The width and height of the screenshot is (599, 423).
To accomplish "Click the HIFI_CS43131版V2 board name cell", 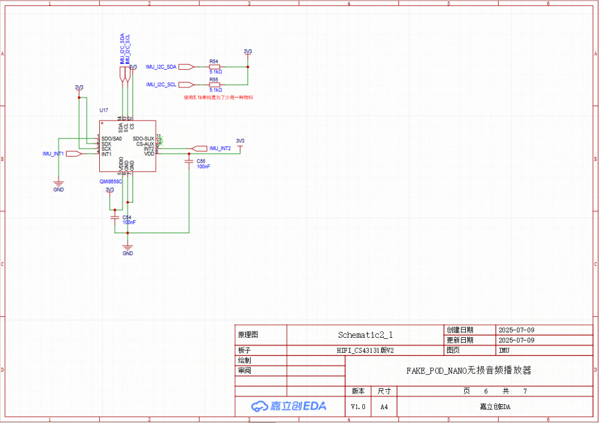I will pos(365,350).
